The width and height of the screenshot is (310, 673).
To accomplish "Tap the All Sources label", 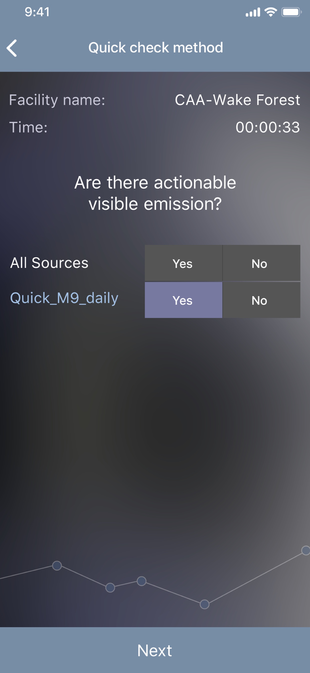I will click(x=49, y=263).
